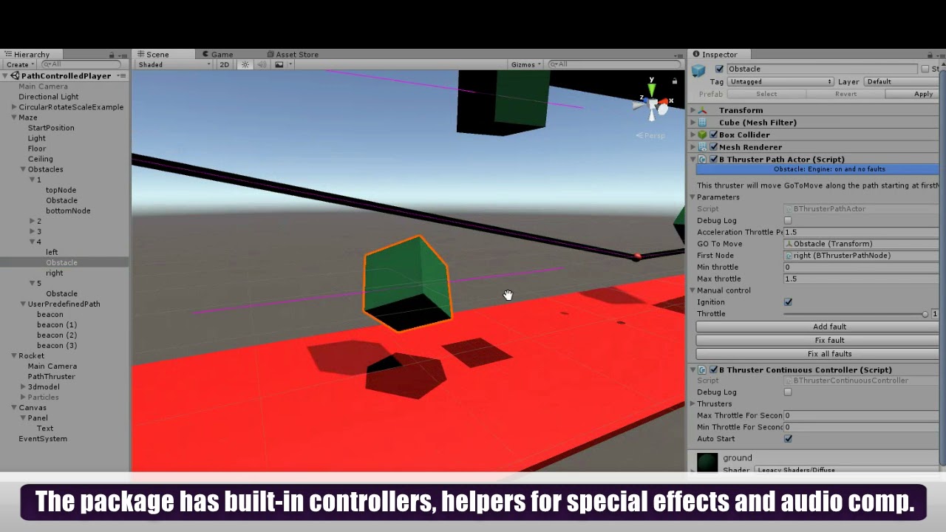
Task: Click B Thruster Path Actor script icon
Action: 702,160
